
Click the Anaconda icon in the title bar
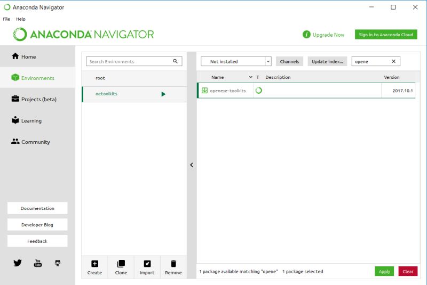click(x=7, y=7)
